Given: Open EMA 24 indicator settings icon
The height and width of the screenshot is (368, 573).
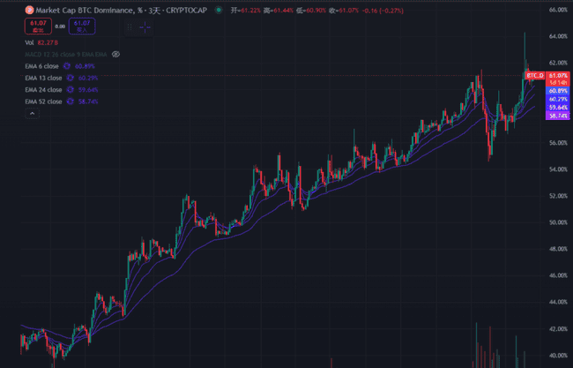Looking at the screenshot, I should [x=71, y=89].
